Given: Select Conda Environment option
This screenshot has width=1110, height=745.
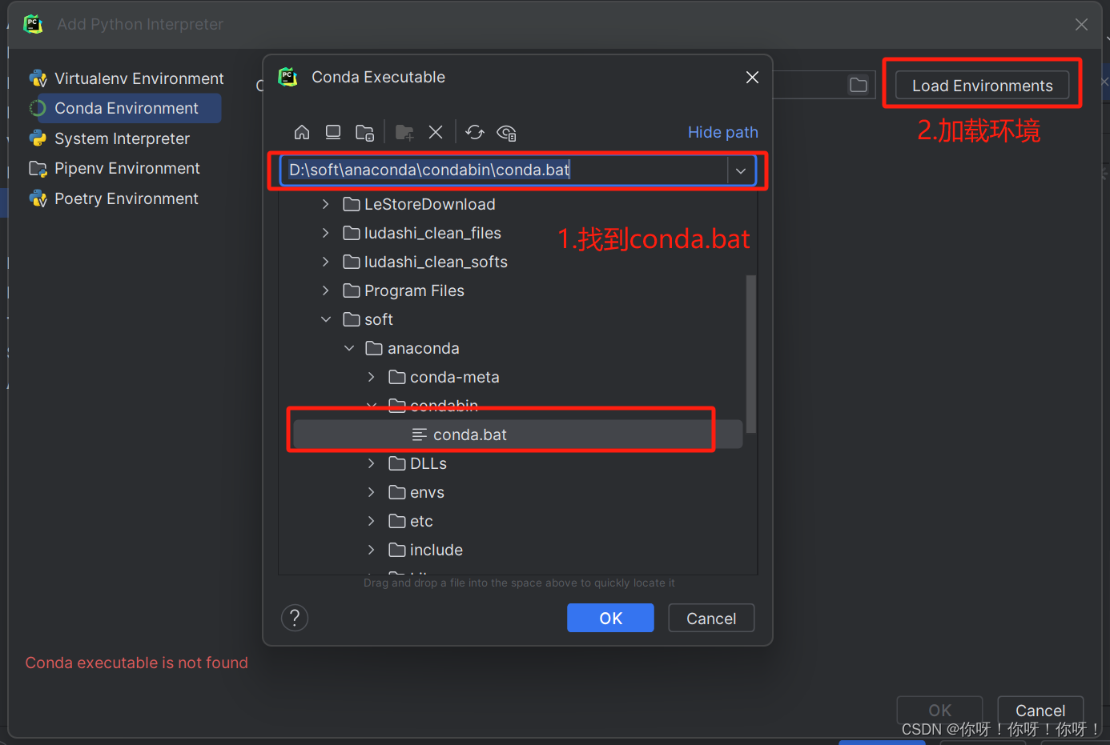Looking at the screenshot, I should click(125, 108).
